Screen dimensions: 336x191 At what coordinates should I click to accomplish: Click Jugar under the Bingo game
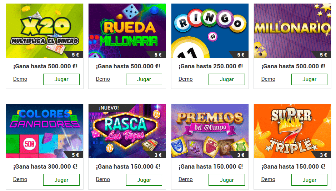227,79
